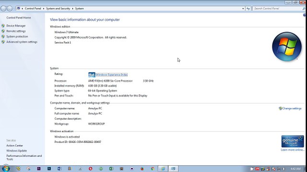Click the refresh button beside the address bar

pyautogui.click(x=248, y=9)
